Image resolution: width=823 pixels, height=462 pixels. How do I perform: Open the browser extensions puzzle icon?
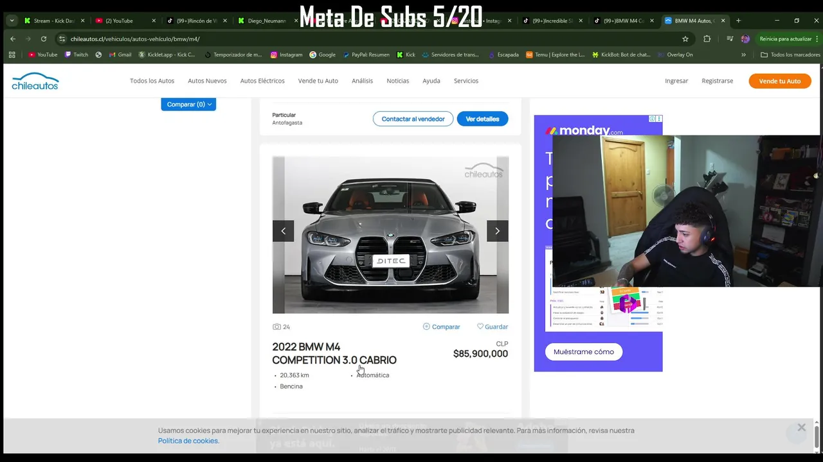coord(707,38)
